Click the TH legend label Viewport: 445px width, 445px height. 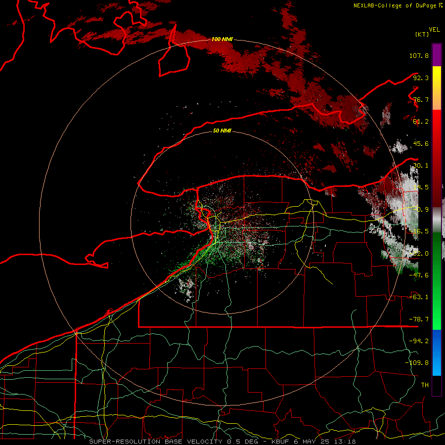[425, 385]
